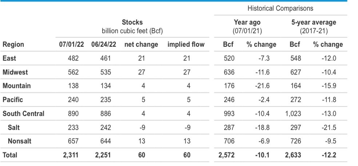Click the Region column header
The image size is (358, 166).
(13, 45)
